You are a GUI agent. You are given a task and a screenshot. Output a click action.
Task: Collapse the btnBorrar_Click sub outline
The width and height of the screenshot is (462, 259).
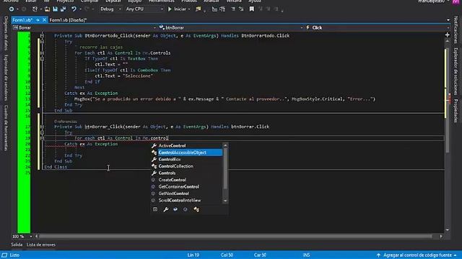pyautogui.click(x=42, y=127)
